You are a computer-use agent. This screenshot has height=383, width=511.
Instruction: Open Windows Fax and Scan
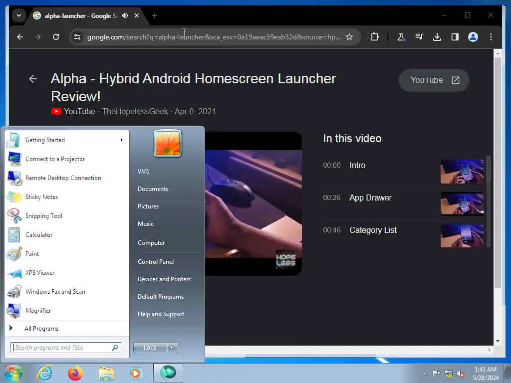[x=67, y=291]
